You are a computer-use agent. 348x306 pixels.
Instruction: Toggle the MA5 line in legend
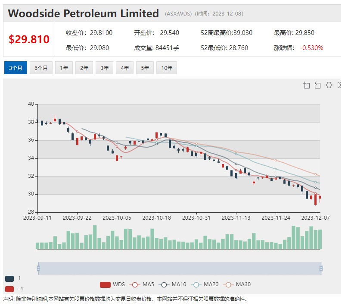142,284
